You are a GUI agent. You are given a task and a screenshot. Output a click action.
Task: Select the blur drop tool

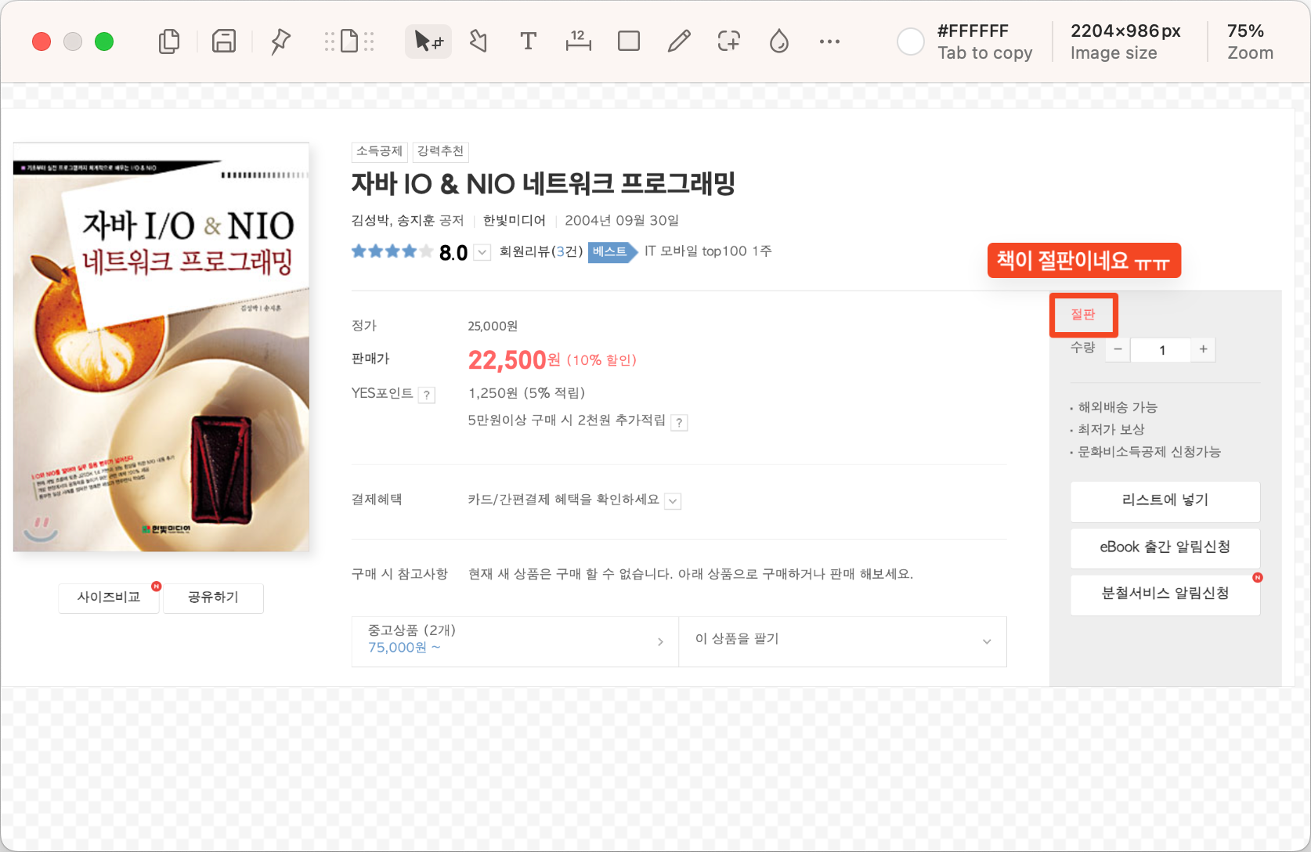tap(779, 42)
